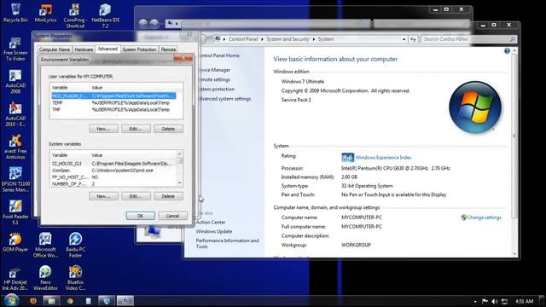Open Device Manager in the left pane
Screen dimensions: 546x307
click(x=214, y=70)
